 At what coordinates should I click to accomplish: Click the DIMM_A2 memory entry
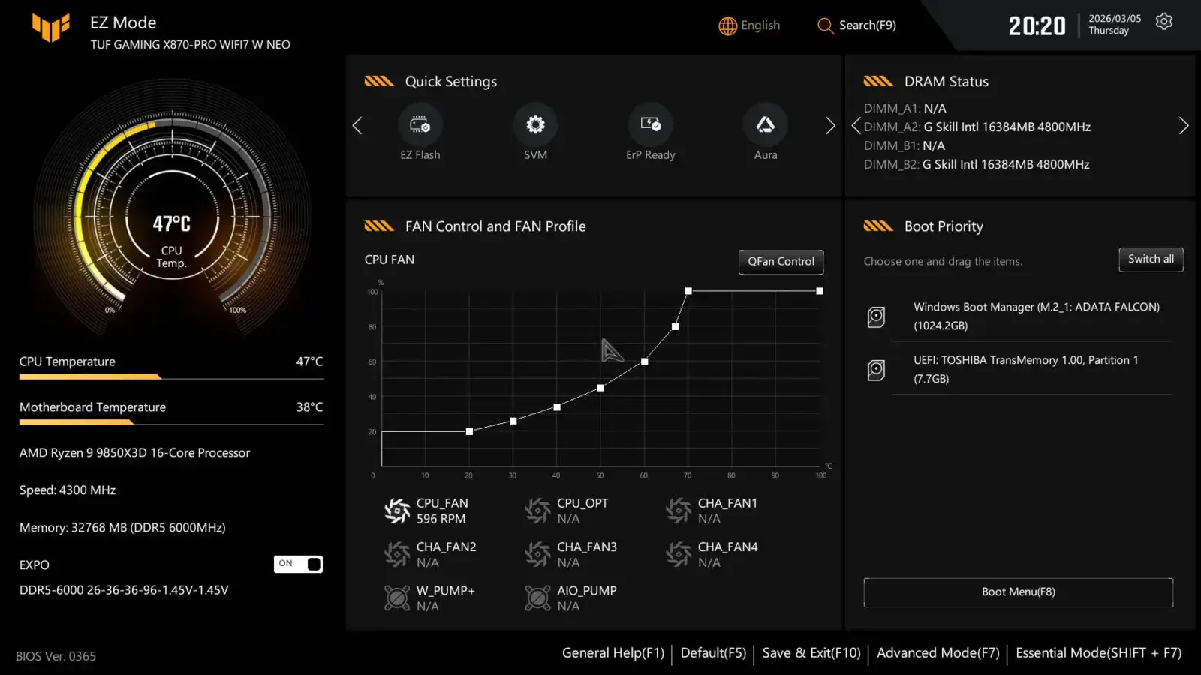click(x=977, y=127)
